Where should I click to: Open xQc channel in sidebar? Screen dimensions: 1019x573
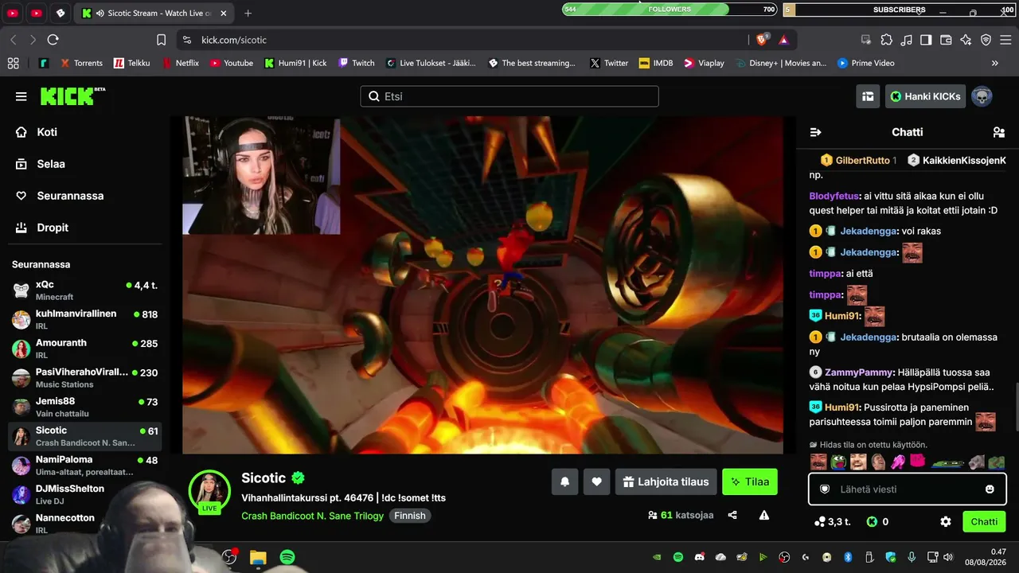coord(85,290)
